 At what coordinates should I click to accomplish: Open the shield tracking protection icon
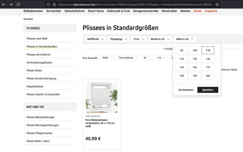point(49,4)
